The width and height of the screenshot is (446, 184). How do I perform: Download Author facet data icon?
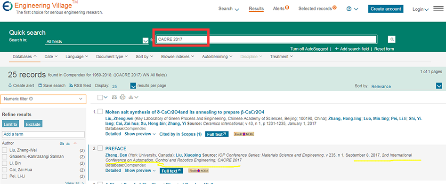pyautogui.click(x=68, y=144)
